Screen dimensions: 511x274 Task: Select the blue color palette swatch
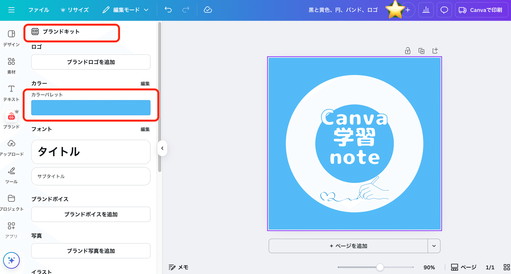coord(90,108)
